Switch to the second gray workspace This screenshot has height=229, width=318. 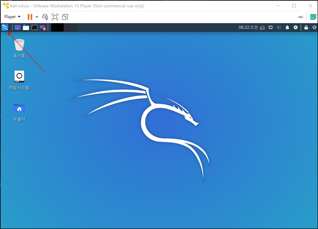click(x=70, y=28)
